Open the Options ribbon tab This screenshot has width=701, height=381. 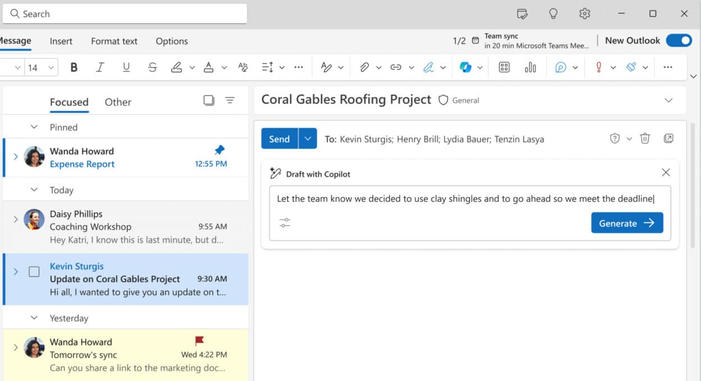point(172,41)
